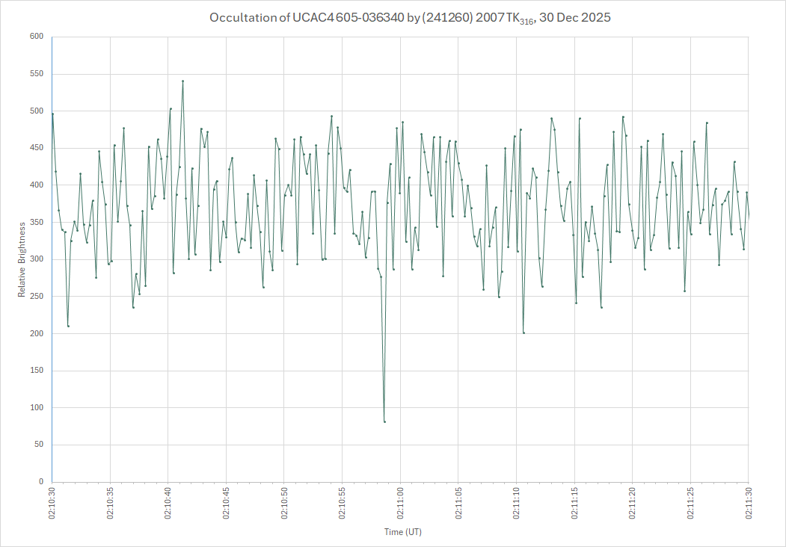The width and height of the screenshot is (786, 547).
Task: Click the 0 label on the brightness axis
Action: pos(40,482)
